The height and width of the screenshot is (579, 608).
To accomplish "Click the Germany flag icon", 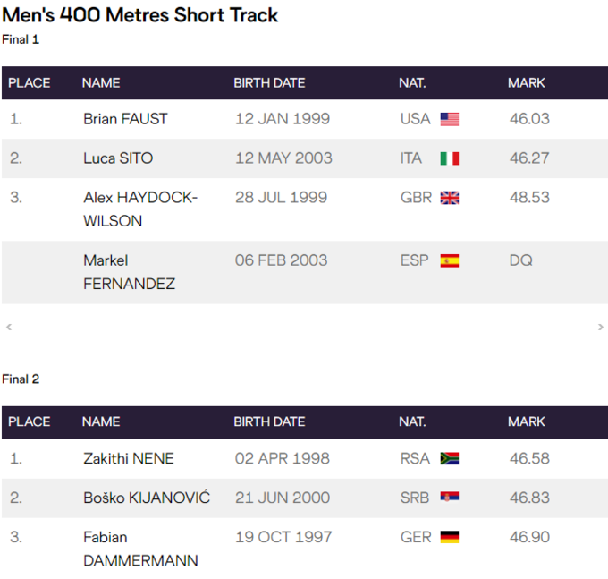I will click(x=449, y=537).
